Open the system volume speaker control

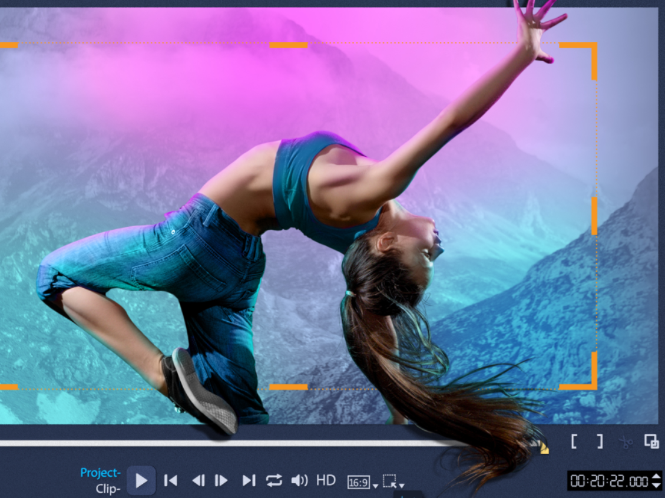(x=299, y=480)
